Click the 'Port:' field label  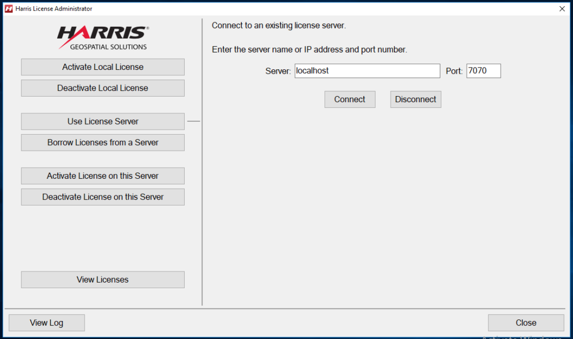[454, 71]
